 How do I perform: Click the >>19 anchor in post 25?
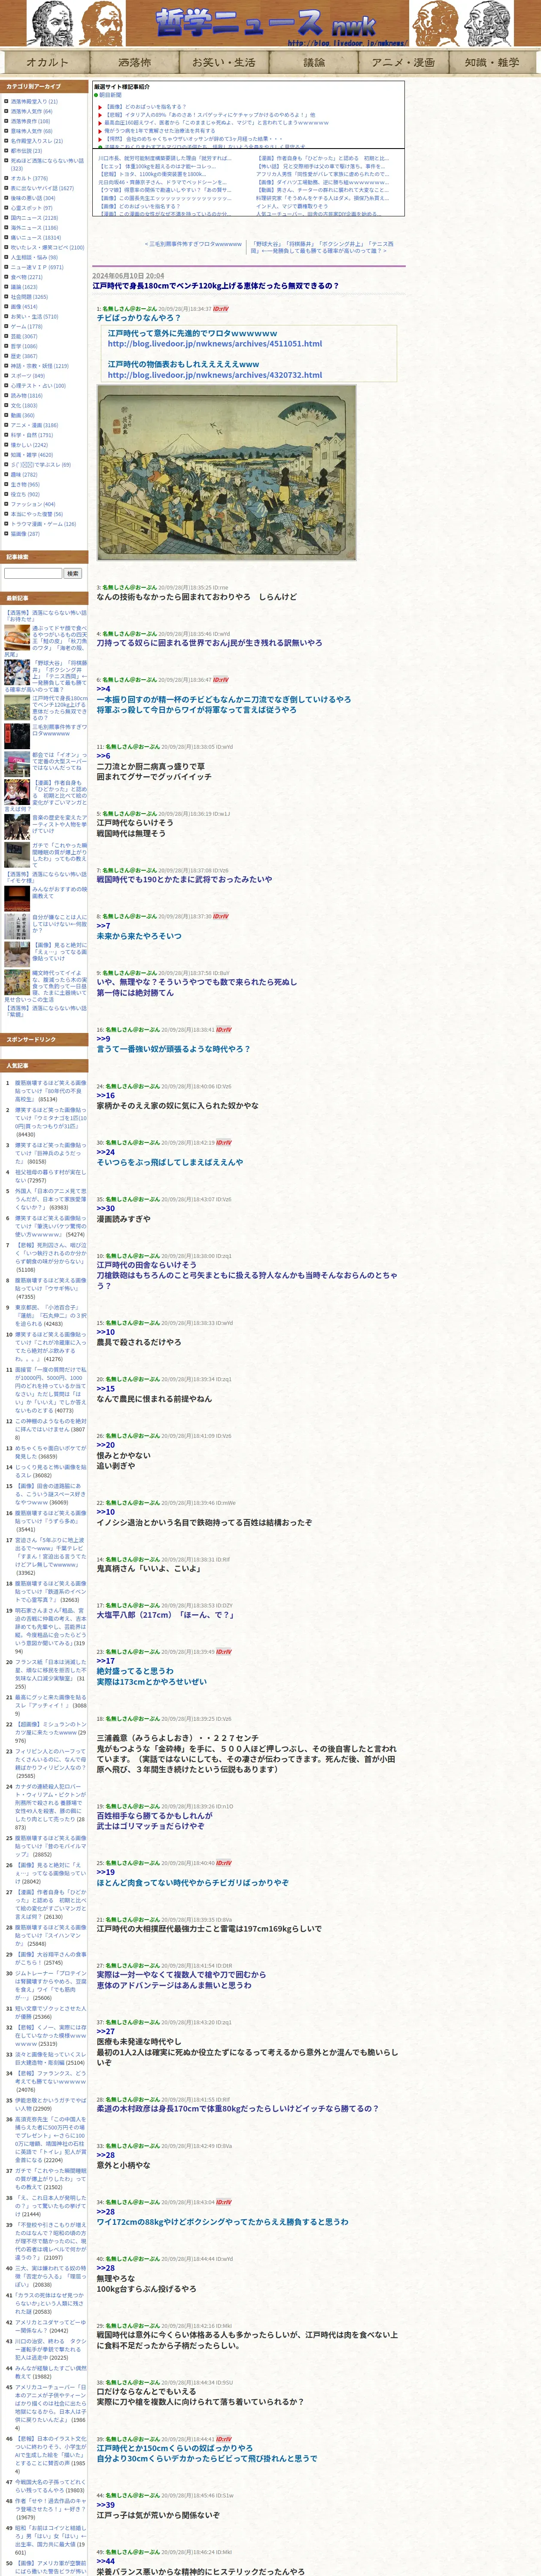[105, 1871]
